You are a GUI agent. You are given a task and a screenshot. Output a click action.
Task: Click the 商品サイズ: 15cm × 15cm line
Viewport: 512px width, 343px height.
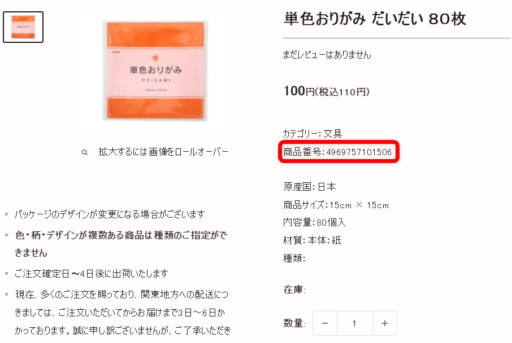[336, 205]
